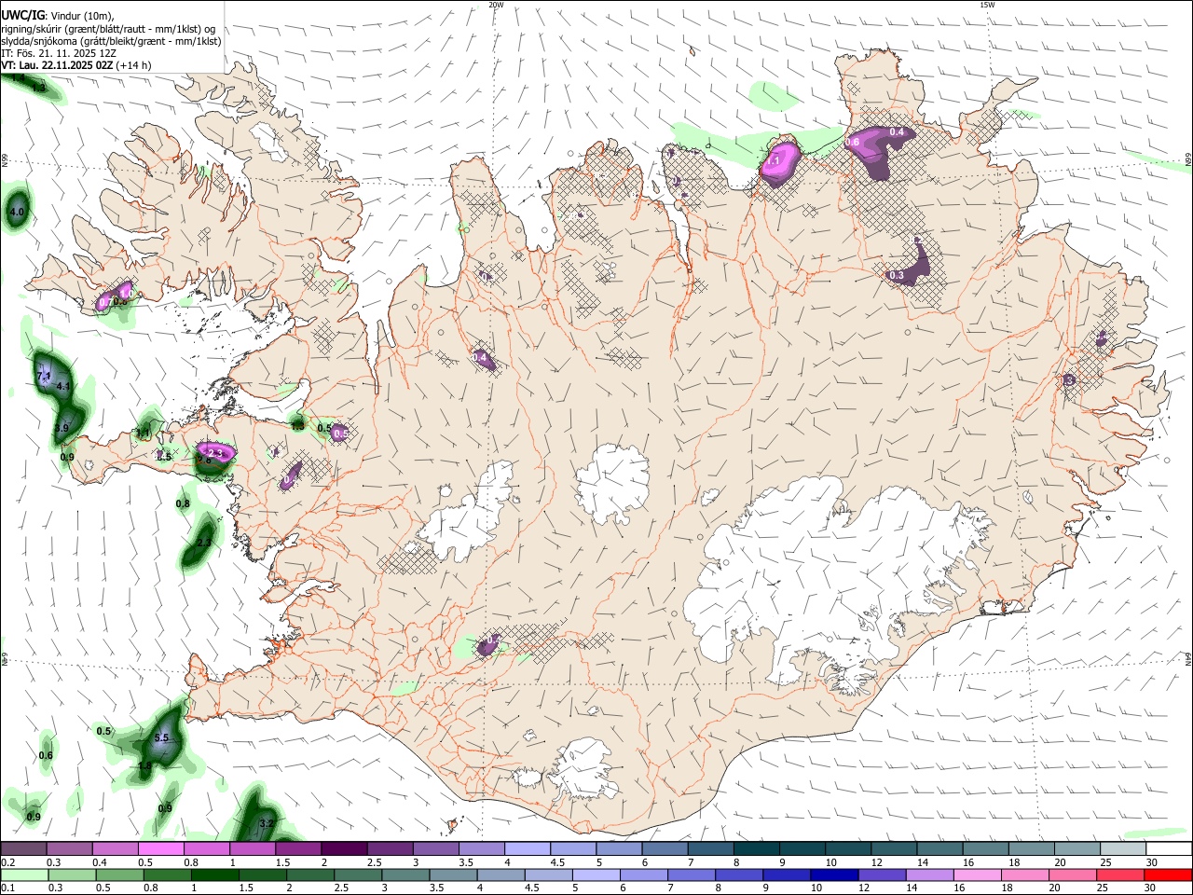
Task: Click the 4.1 rain value label
Action: (63, 386)
